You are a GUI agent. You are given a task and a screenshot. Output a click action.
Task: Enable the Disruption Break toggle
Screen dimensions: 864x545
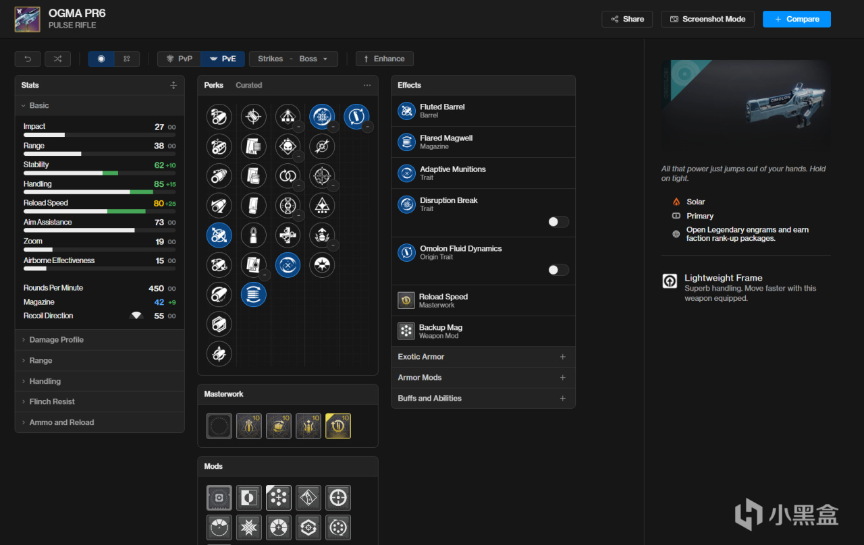[x=558, y=222]
